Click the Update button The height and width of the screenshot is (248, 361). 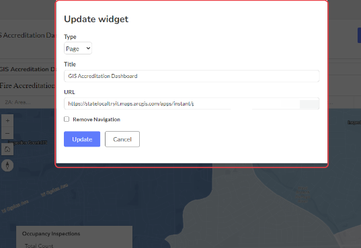click(82, 139)
